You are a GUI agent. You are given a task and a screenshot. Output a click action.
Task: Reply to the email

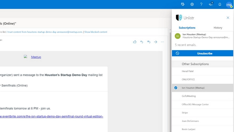tap(141, 42)
